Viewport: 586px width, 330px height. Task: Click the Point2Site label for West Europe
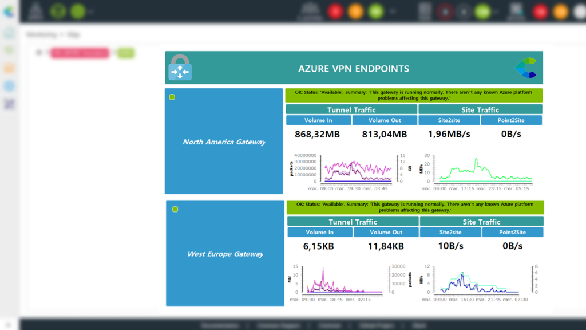513,232
